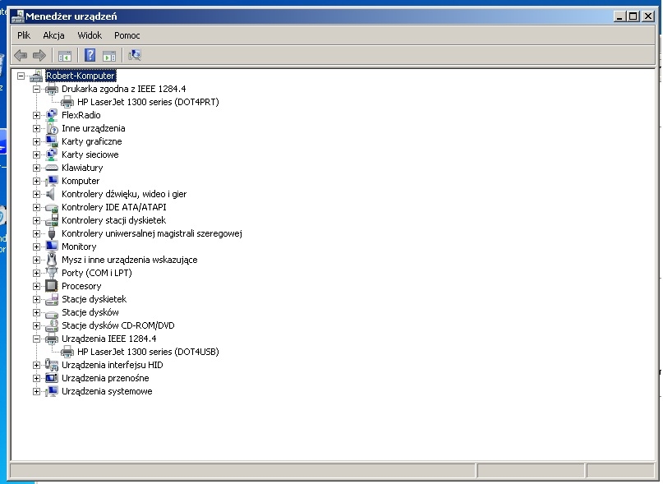Open the Widok menu
Viewport: 663px width, 484px height.
(x=90, y=35)
